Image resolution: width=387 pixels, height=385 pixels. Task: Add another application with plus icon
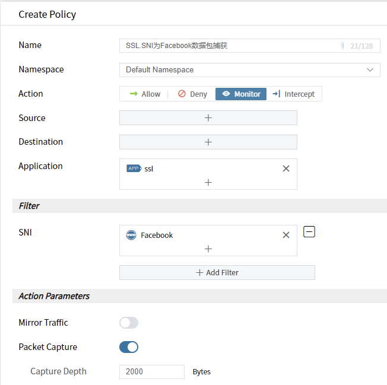click(208, 183)
